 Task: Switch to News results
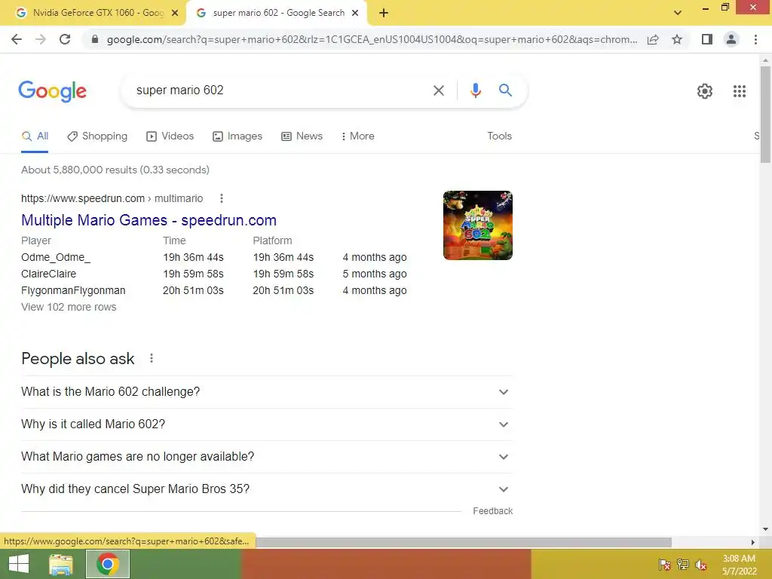[302, 136]
